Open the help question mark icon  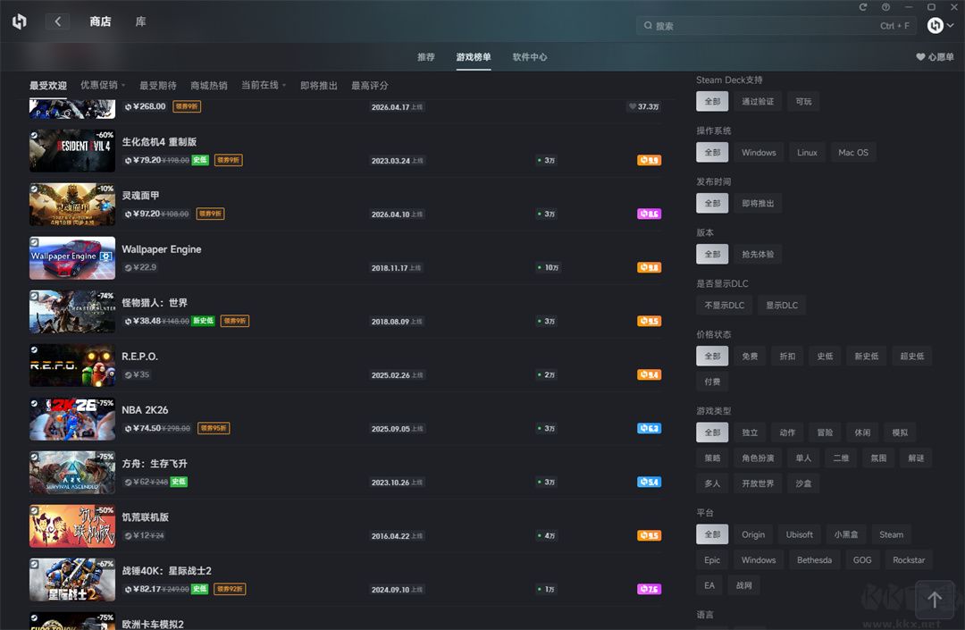click(885, 7)
